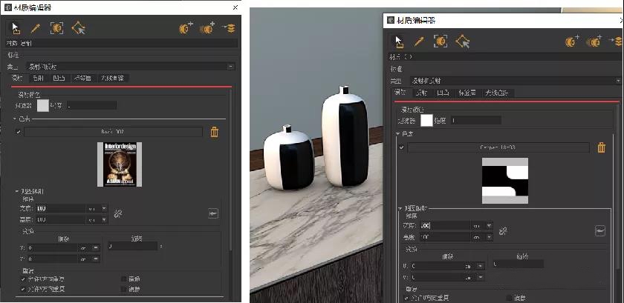Open the material type dropdown in black-white texture editor

620,81
